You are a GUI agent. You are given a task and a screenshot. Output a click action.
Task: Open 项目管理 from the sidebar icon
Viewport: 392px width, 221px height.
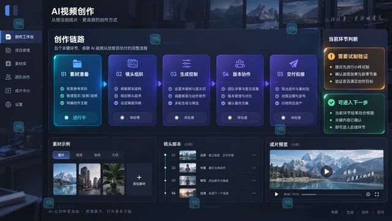point(8,50)
